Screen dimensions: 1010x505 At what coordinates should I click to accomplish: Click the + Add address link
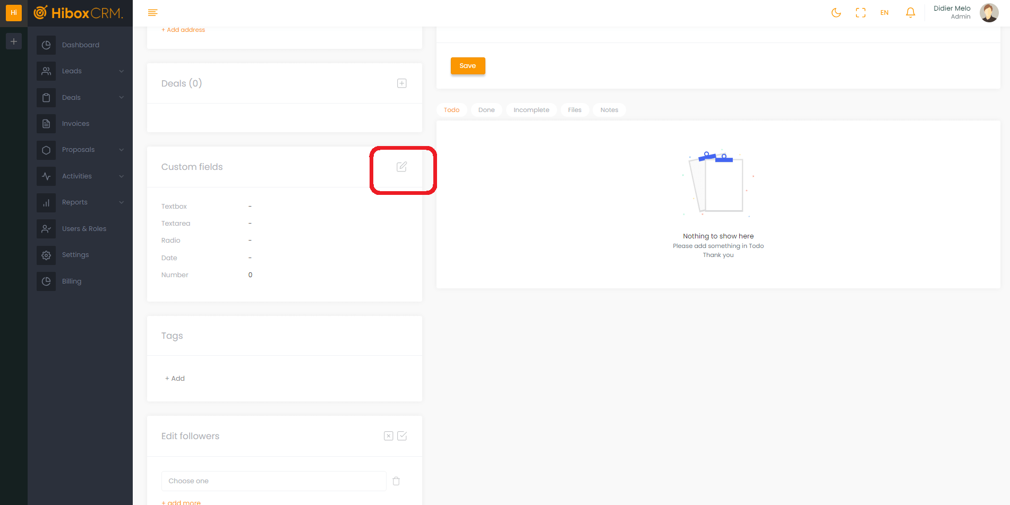pyautogui.click(x=183, y=30)
